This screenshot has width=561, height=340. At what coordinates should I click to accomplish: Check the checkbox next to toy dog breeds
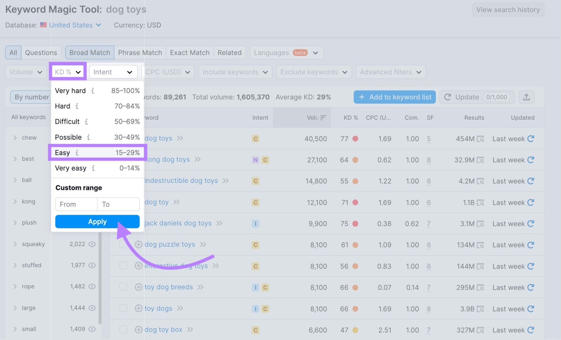click(x=123, y=287)
